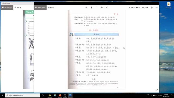
Task: Toggle fullscreen with the diagonal arrows icon
Action: tap(157, 90)
